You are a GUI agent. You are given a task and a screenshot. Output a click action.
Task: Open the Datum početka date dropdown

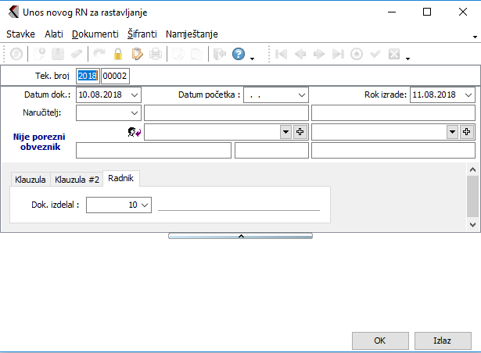tap(301, 94)
